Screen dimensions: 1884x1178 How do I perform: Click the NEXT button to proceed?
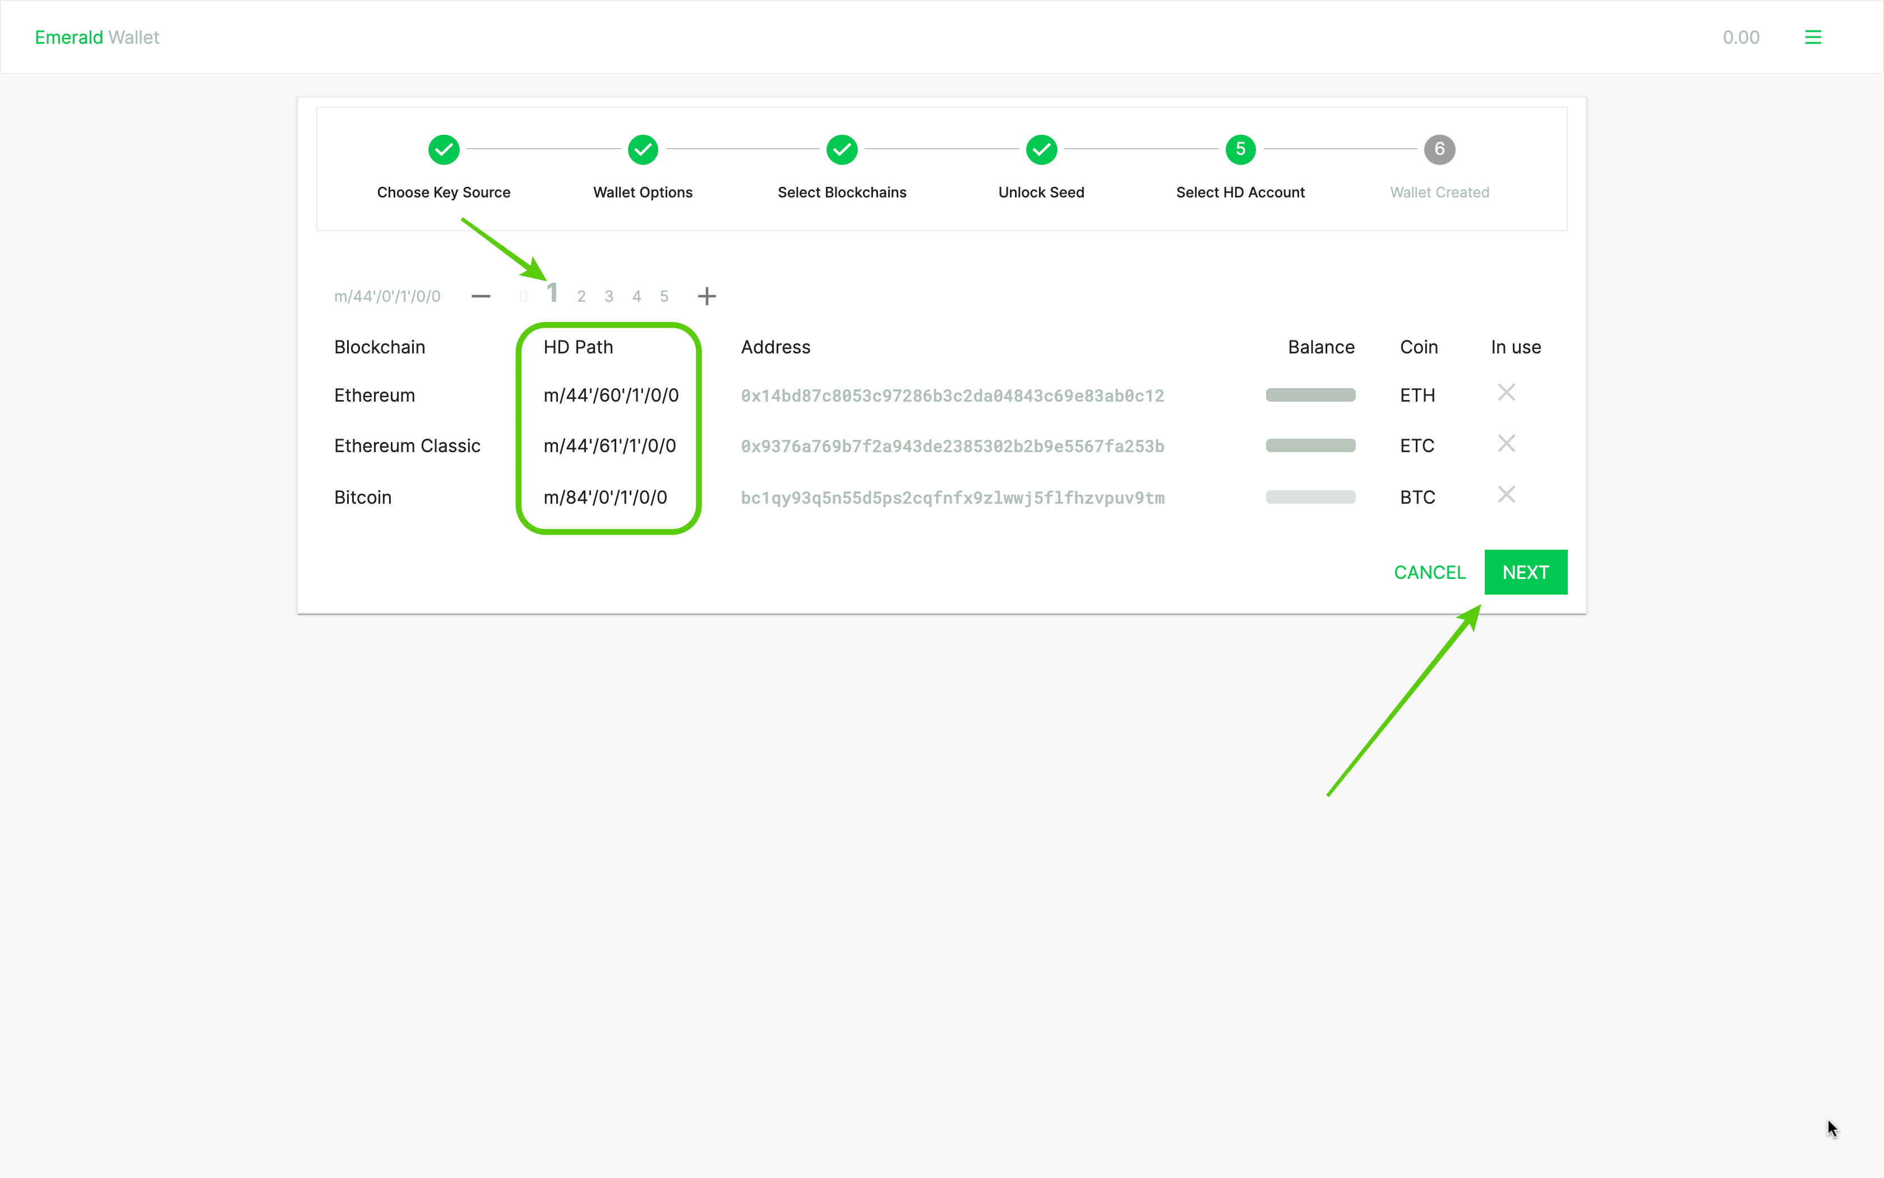tap(1525, 572)
